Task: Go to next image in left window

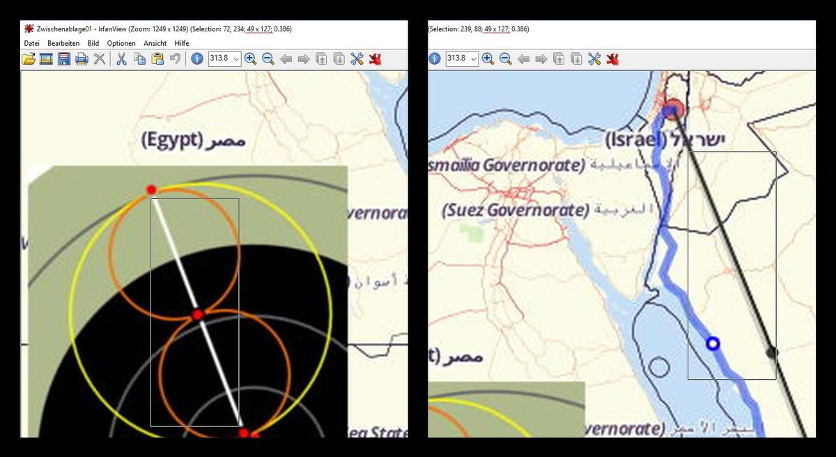Action: pyautogui.click(x=304, y=59)
